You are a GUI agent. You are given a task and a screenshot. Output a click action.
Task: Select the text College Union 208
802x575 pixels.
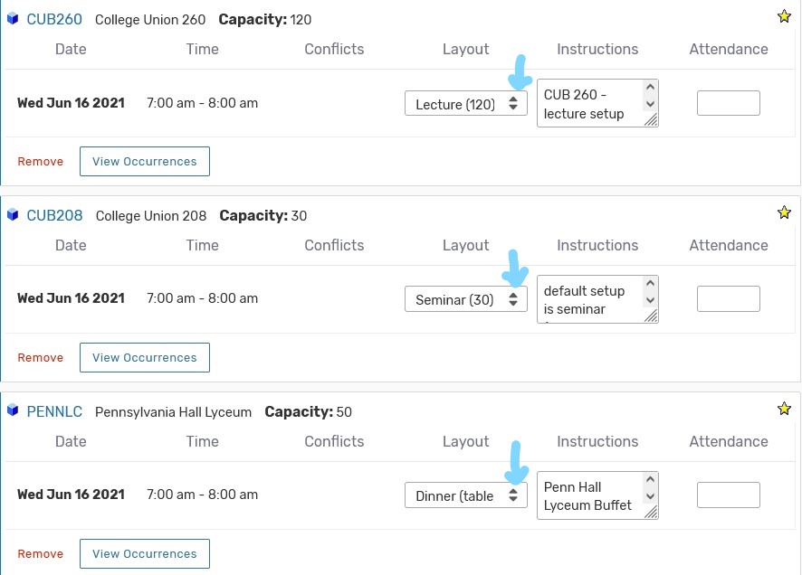[151, 216]
